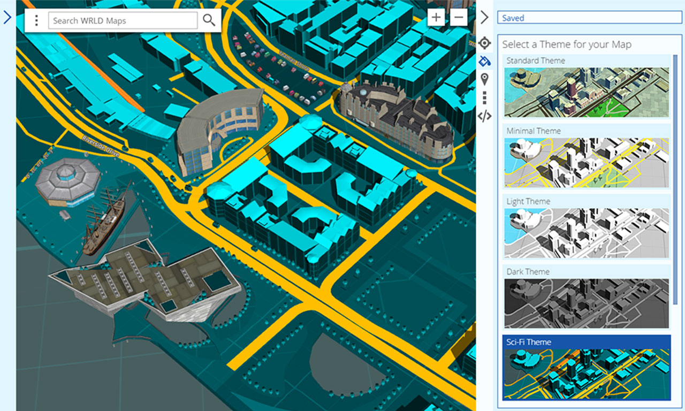Image resolution: width=685 pixels, height=411 pixels.
Task: Zoom in with the plus button
Action: point(436,17)
